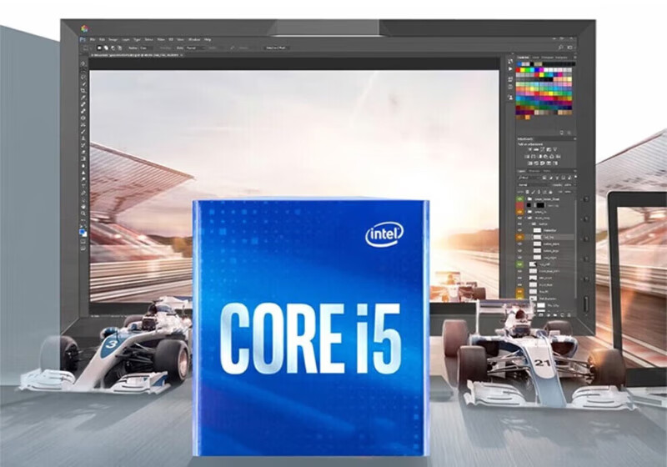667x467 pixels.
Task: Hide the top green-labeled layer group
Action: (519, 199)
